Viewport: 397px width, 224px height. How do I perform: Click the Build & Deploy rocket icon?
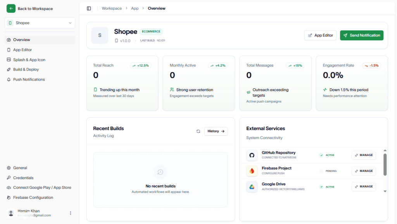(x=9, y=69)
